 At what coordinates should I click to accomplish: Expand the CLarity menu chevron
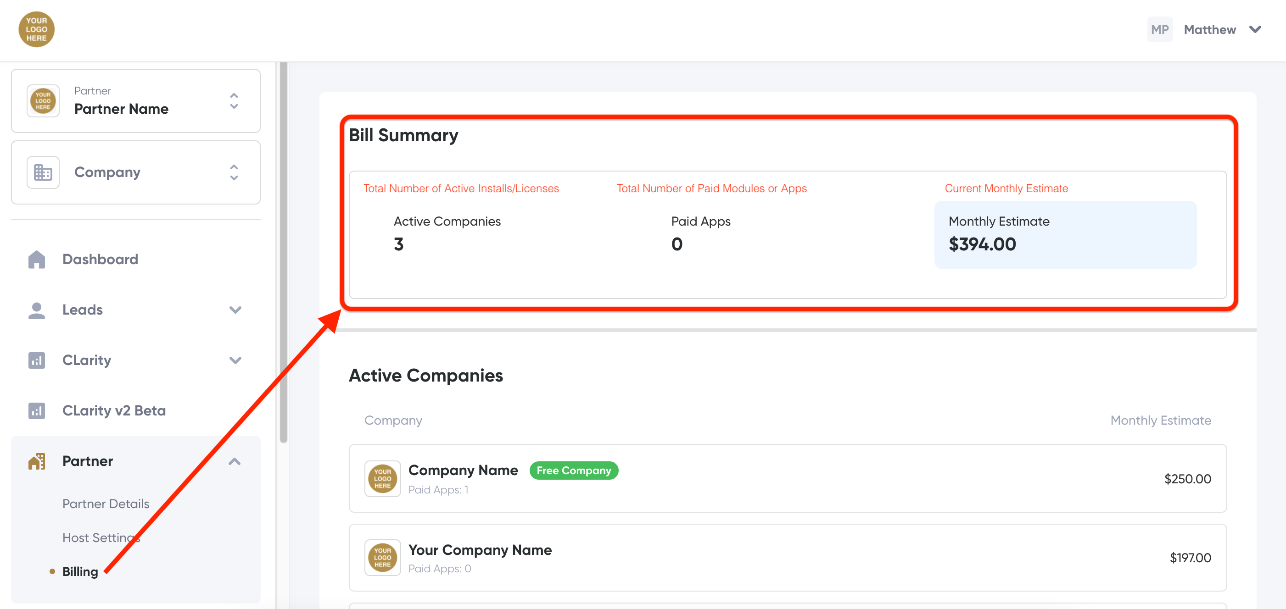coord(235,360)
